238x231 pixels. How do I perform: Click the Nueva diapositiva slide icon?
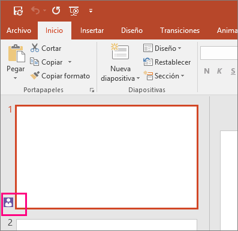[x=120, y=51]
